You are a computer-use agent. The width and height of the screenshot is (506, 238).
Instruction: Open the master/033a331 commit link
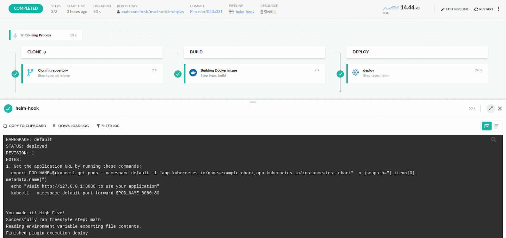coord(208,12)
